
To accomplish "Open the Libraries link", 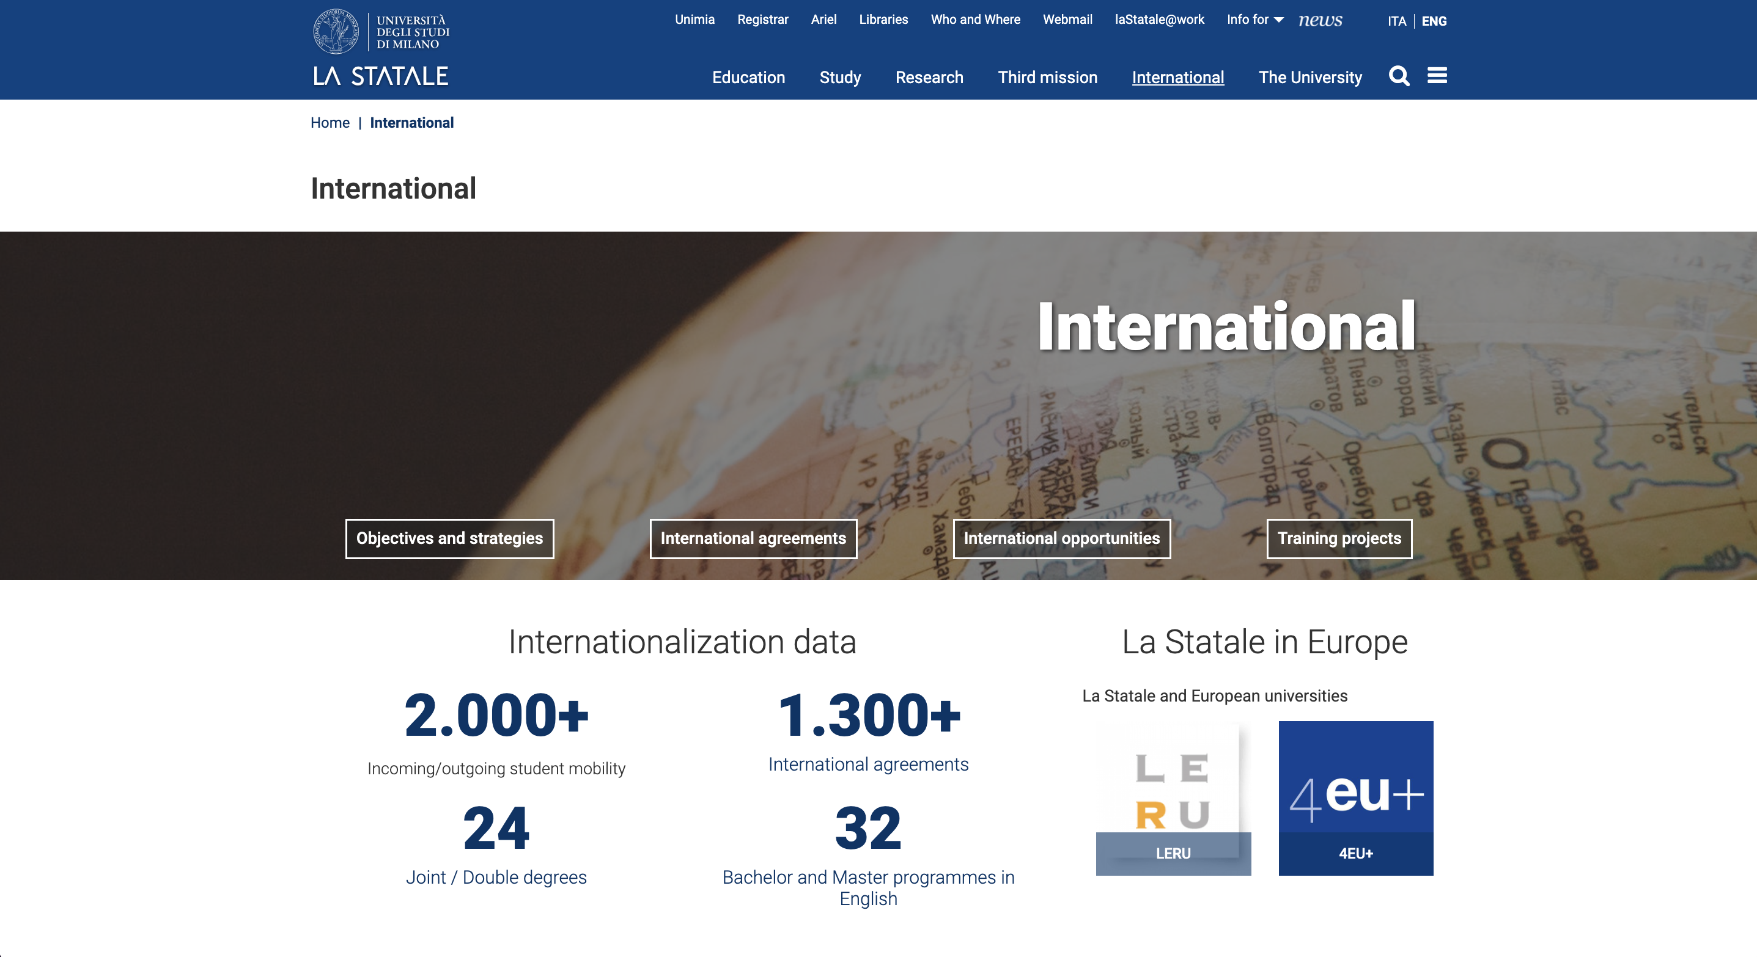I will tap(883, 20).
